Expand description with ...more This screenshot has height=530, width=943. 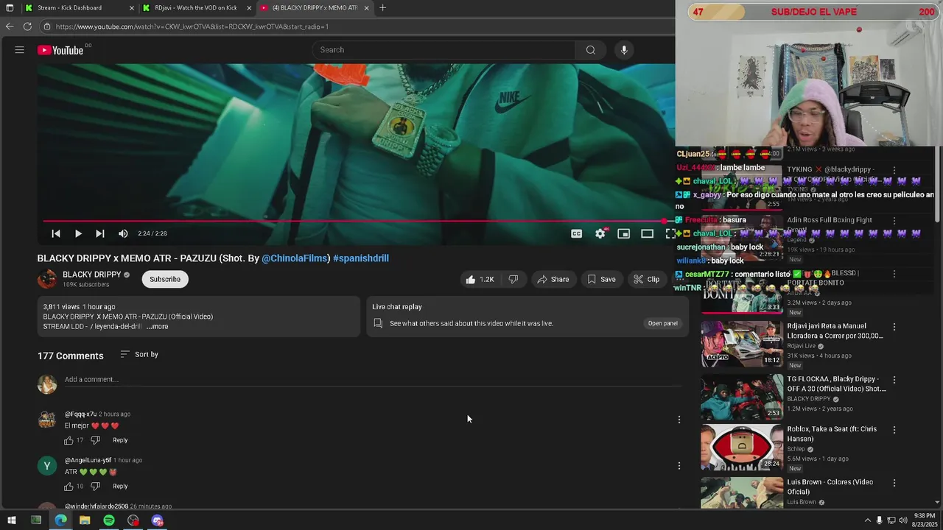(158, 326)
